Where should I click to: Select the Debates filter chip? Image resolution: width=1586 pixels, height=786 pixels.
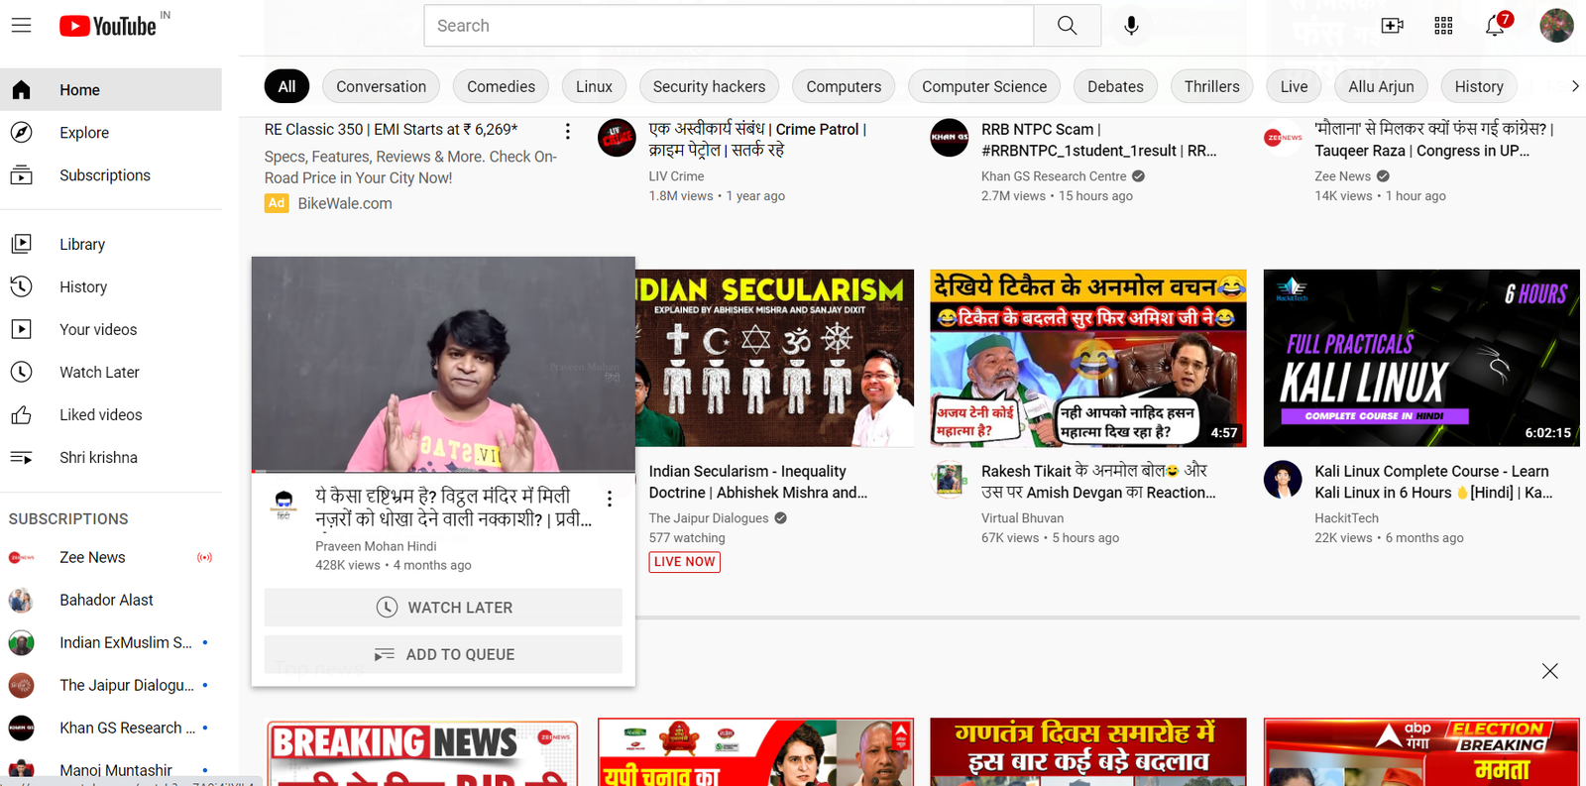(1115, 86)
